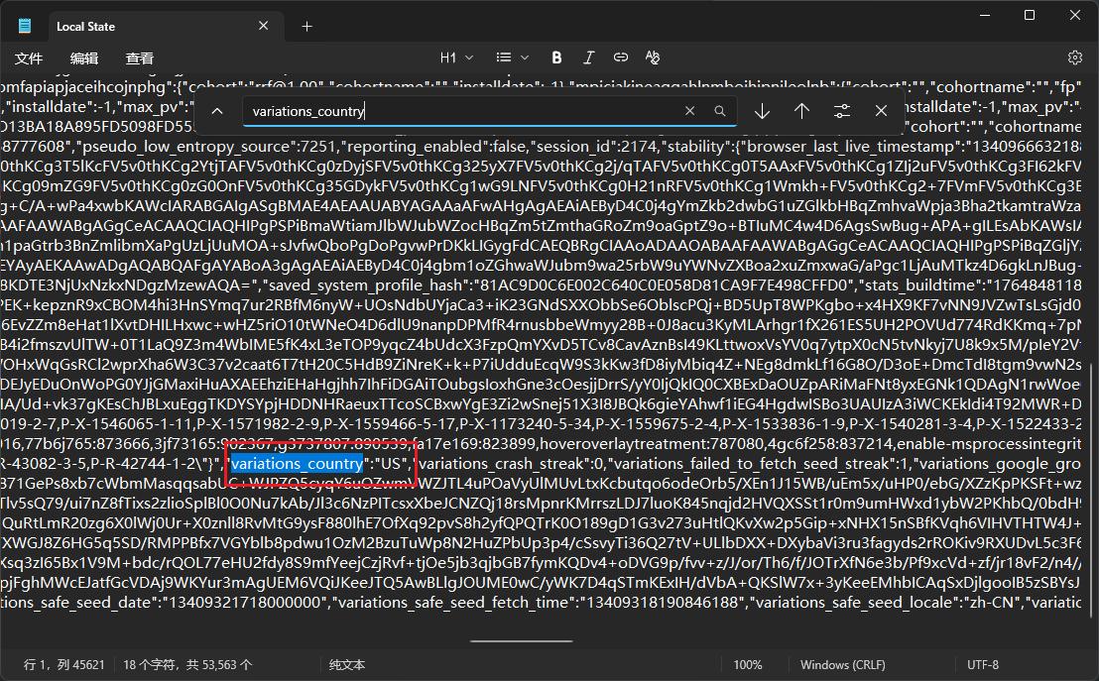
Task: Open Notepad settings gear
Action: pos(1074,57)
